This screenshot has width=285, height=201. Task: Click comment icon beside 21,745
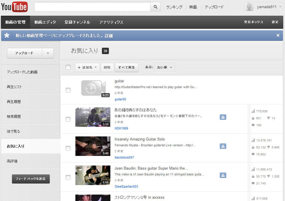253,183
